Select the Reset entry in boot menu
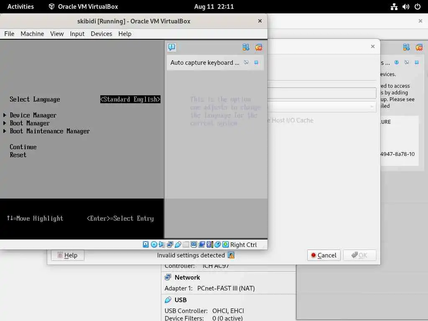Screen dimensions: 428x321 (x=18, y=155)
